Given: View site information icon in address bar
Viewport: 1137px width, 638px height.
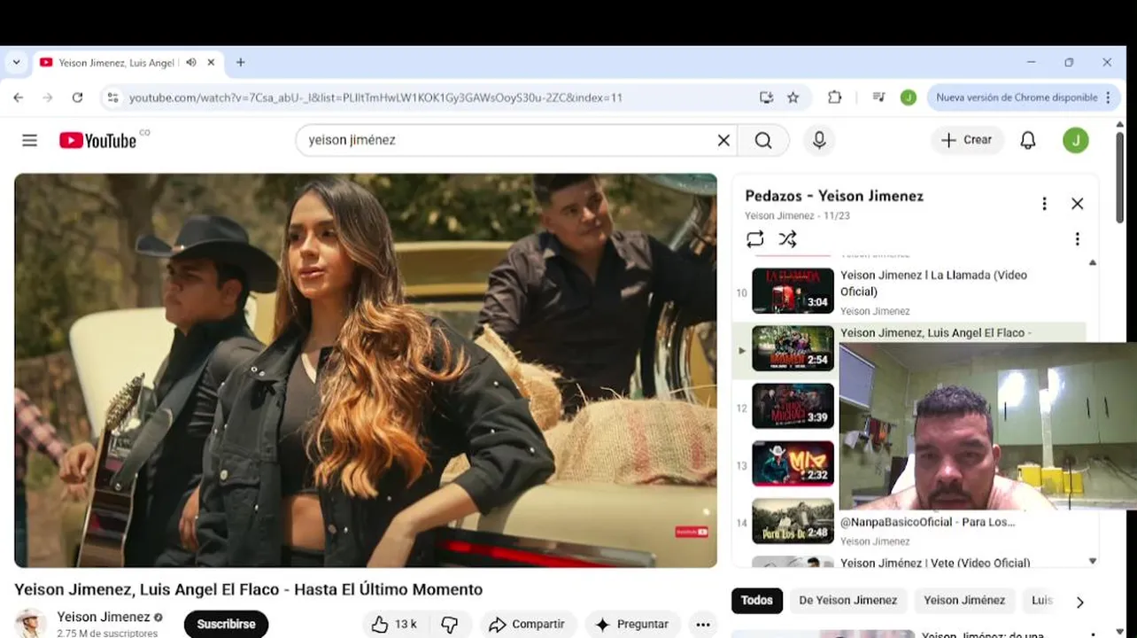Looking at the screenshot, I should [x=112, y=97].
